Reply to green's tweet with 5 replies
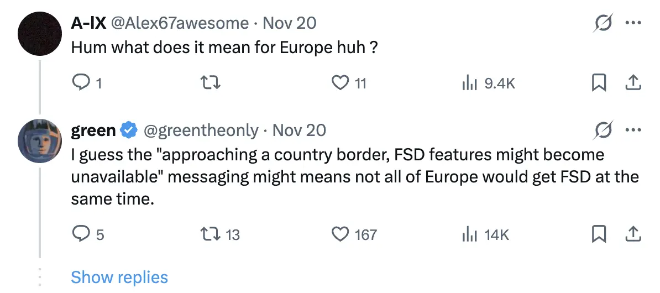The height and width of the screenshot is (293, 660). coord(81,235)
